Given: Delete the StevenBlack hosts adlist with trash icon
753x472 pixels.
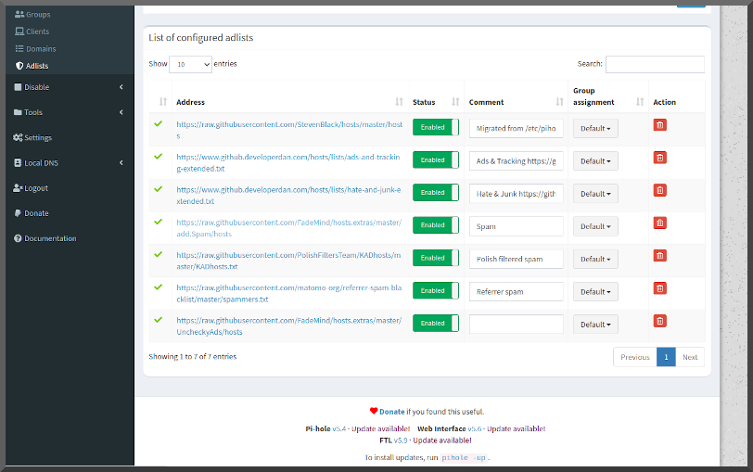Looking at the screenshot, I should (659, 125).
